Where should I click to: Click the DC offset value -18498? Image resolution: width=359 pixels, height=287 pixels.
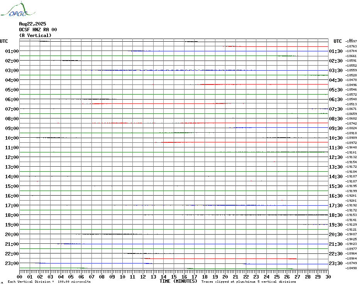coord(351,268)
